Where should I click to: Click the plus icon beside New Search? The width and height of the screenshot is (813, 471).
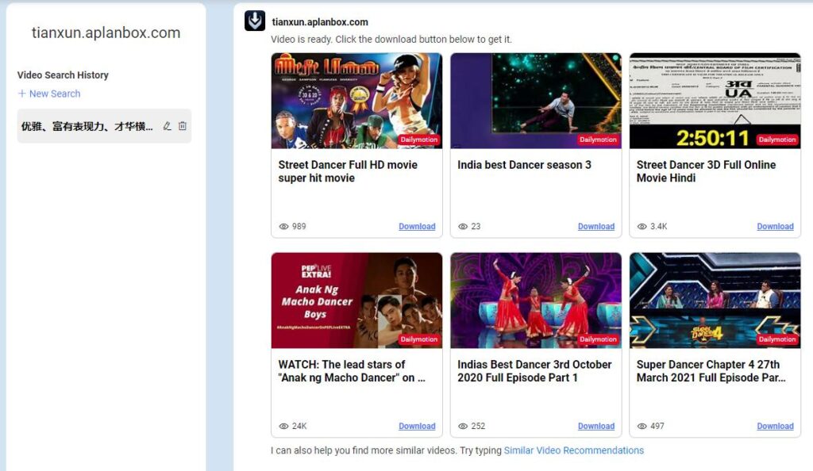tap(21, 94)
